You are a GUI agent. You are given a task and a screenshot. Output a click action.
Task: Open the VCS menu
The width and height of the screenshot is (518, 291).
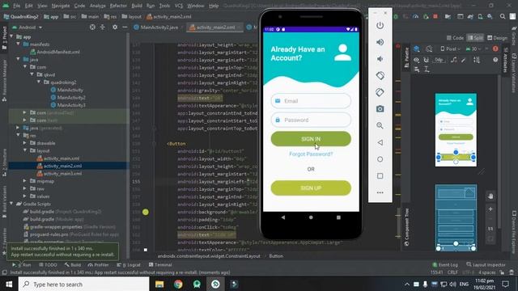[x=178, y=6]
